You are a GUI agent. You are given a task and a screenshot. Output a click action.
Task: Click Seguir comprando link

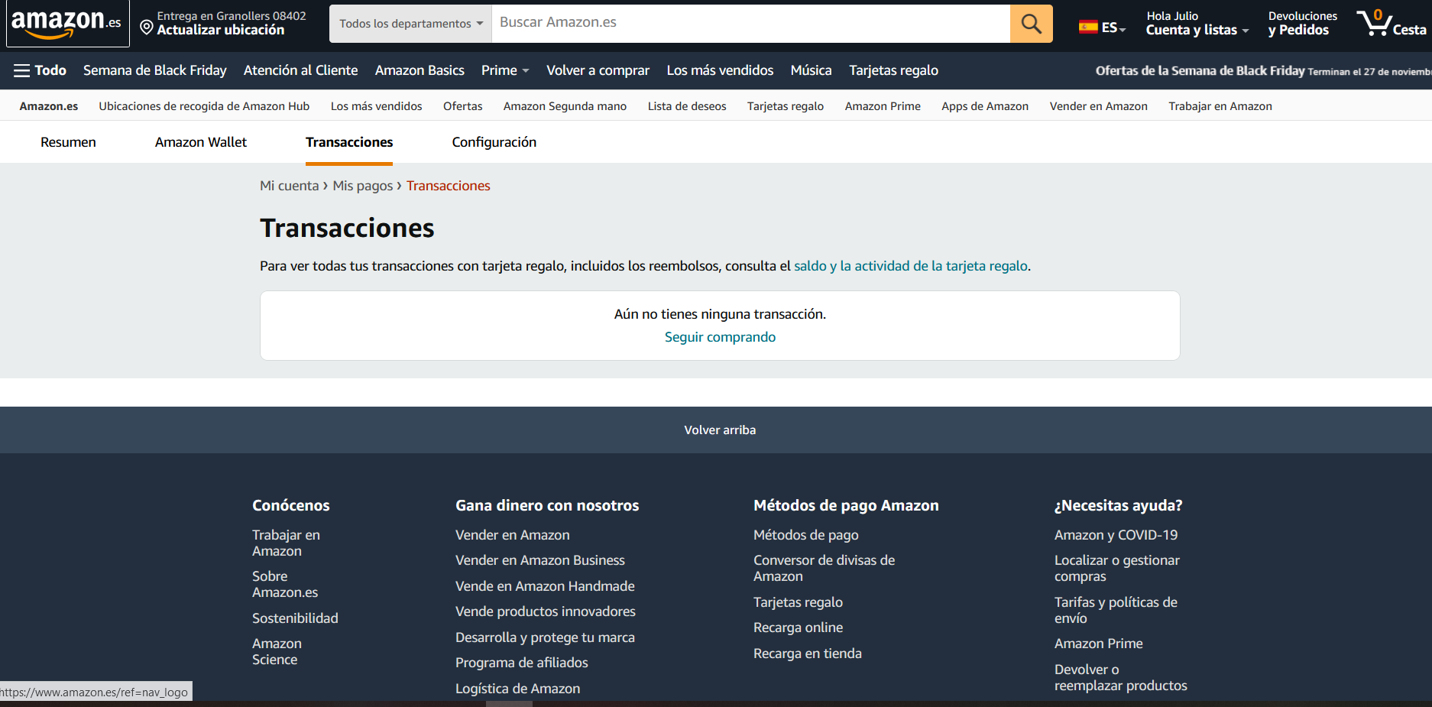(x=720, y=337)
